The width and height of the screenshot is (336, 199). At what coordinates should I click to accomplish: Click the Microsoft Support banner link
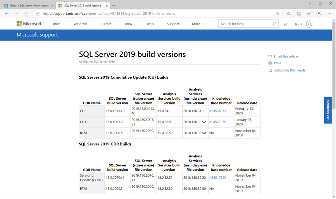point(37,35)
